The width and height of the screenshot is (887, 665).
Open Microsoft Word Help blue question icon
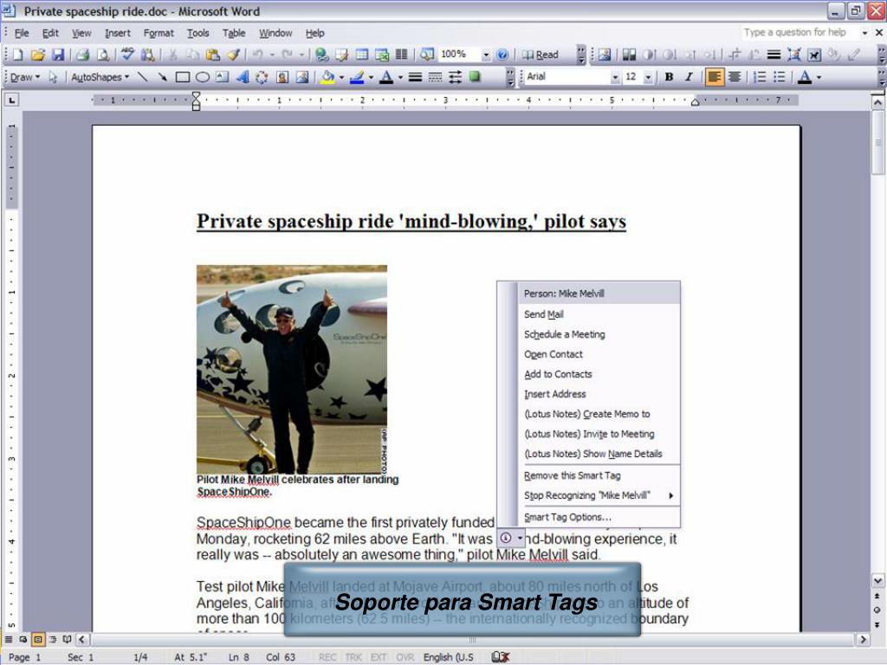coord(502,55)
